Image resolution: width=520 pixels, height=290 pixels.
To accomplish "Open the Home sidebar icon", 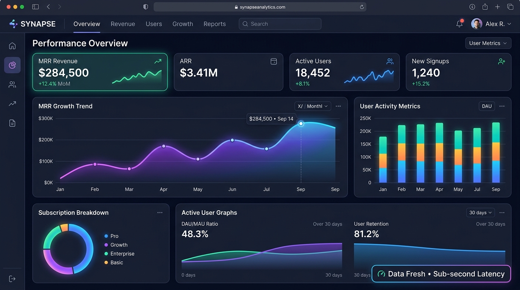I will [12, 46].
